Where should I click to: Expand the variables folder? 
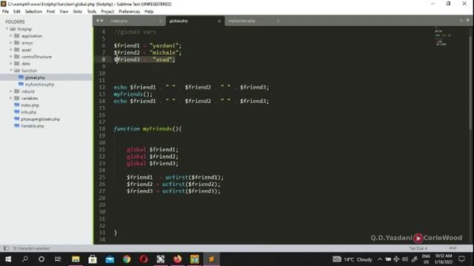(11, 98)
